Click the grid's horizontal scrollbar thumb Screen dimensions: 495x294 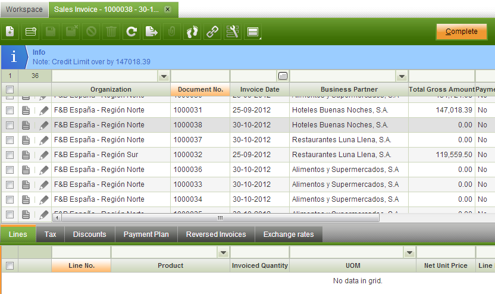tap(220, 218)
